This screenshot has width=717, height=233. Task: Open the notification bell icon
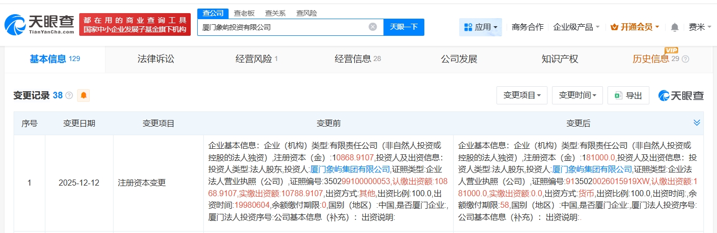[x=675, y=27]
